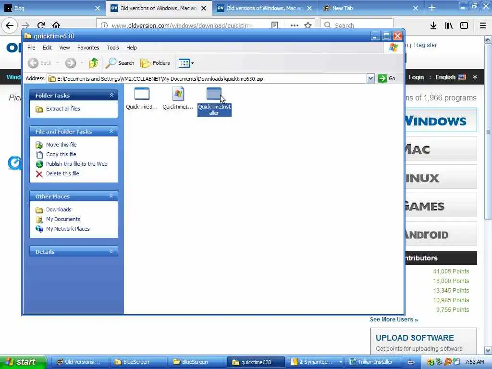Open the dropdown arrow beside Forward
Viewport: 492px width, 369px height.
[x=82, y=63]
